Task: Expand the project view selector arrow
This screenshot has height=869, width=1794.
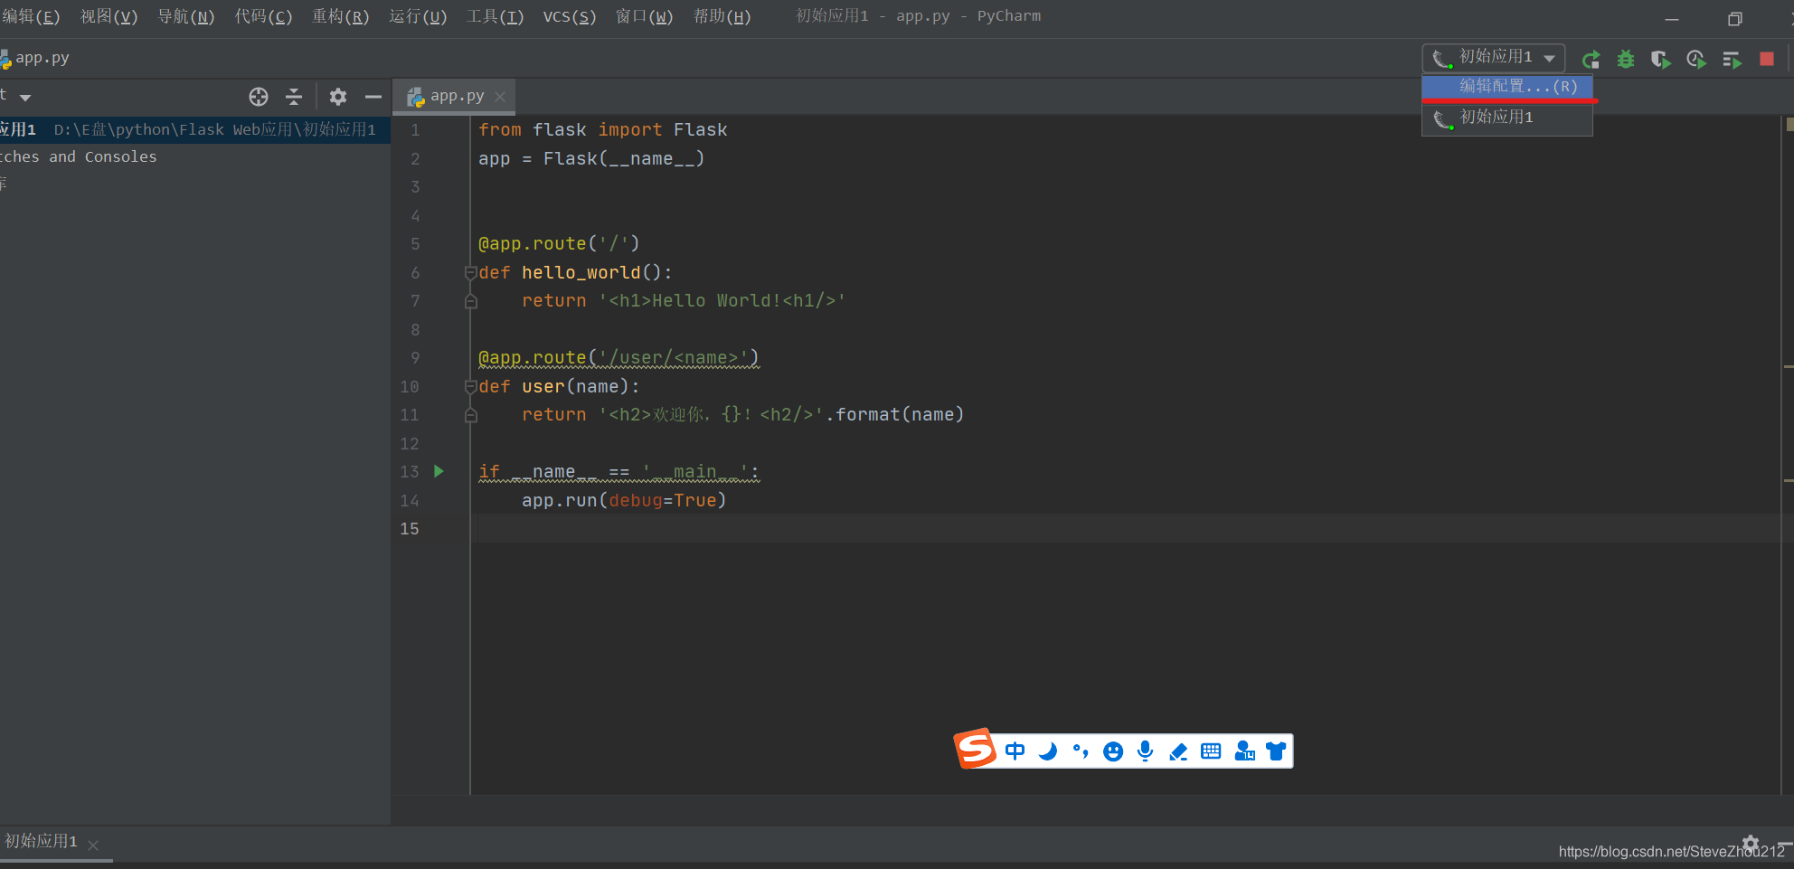Action: click(x=25, y=97)
